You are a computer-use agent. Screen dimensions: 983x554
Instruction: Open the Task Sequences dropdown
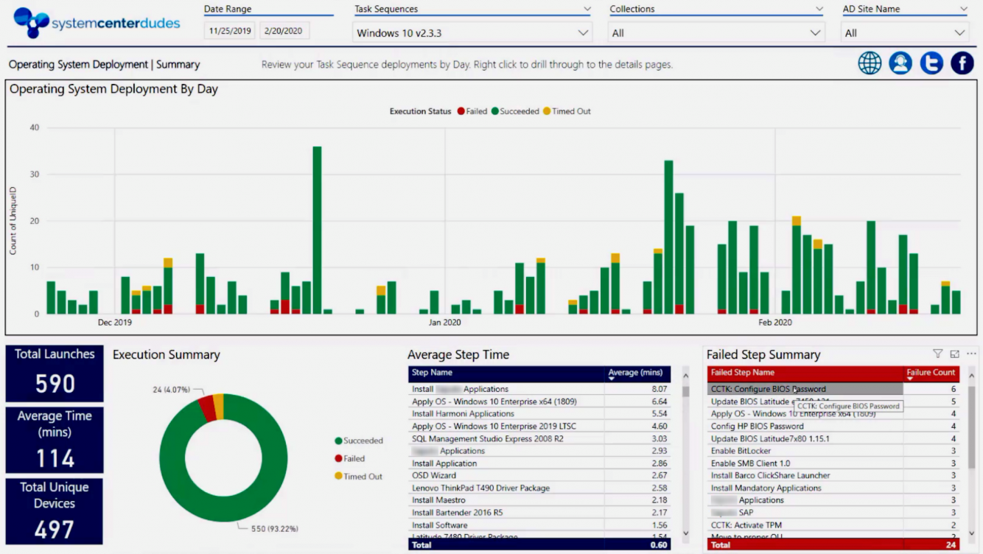click(x=472, y=32)
